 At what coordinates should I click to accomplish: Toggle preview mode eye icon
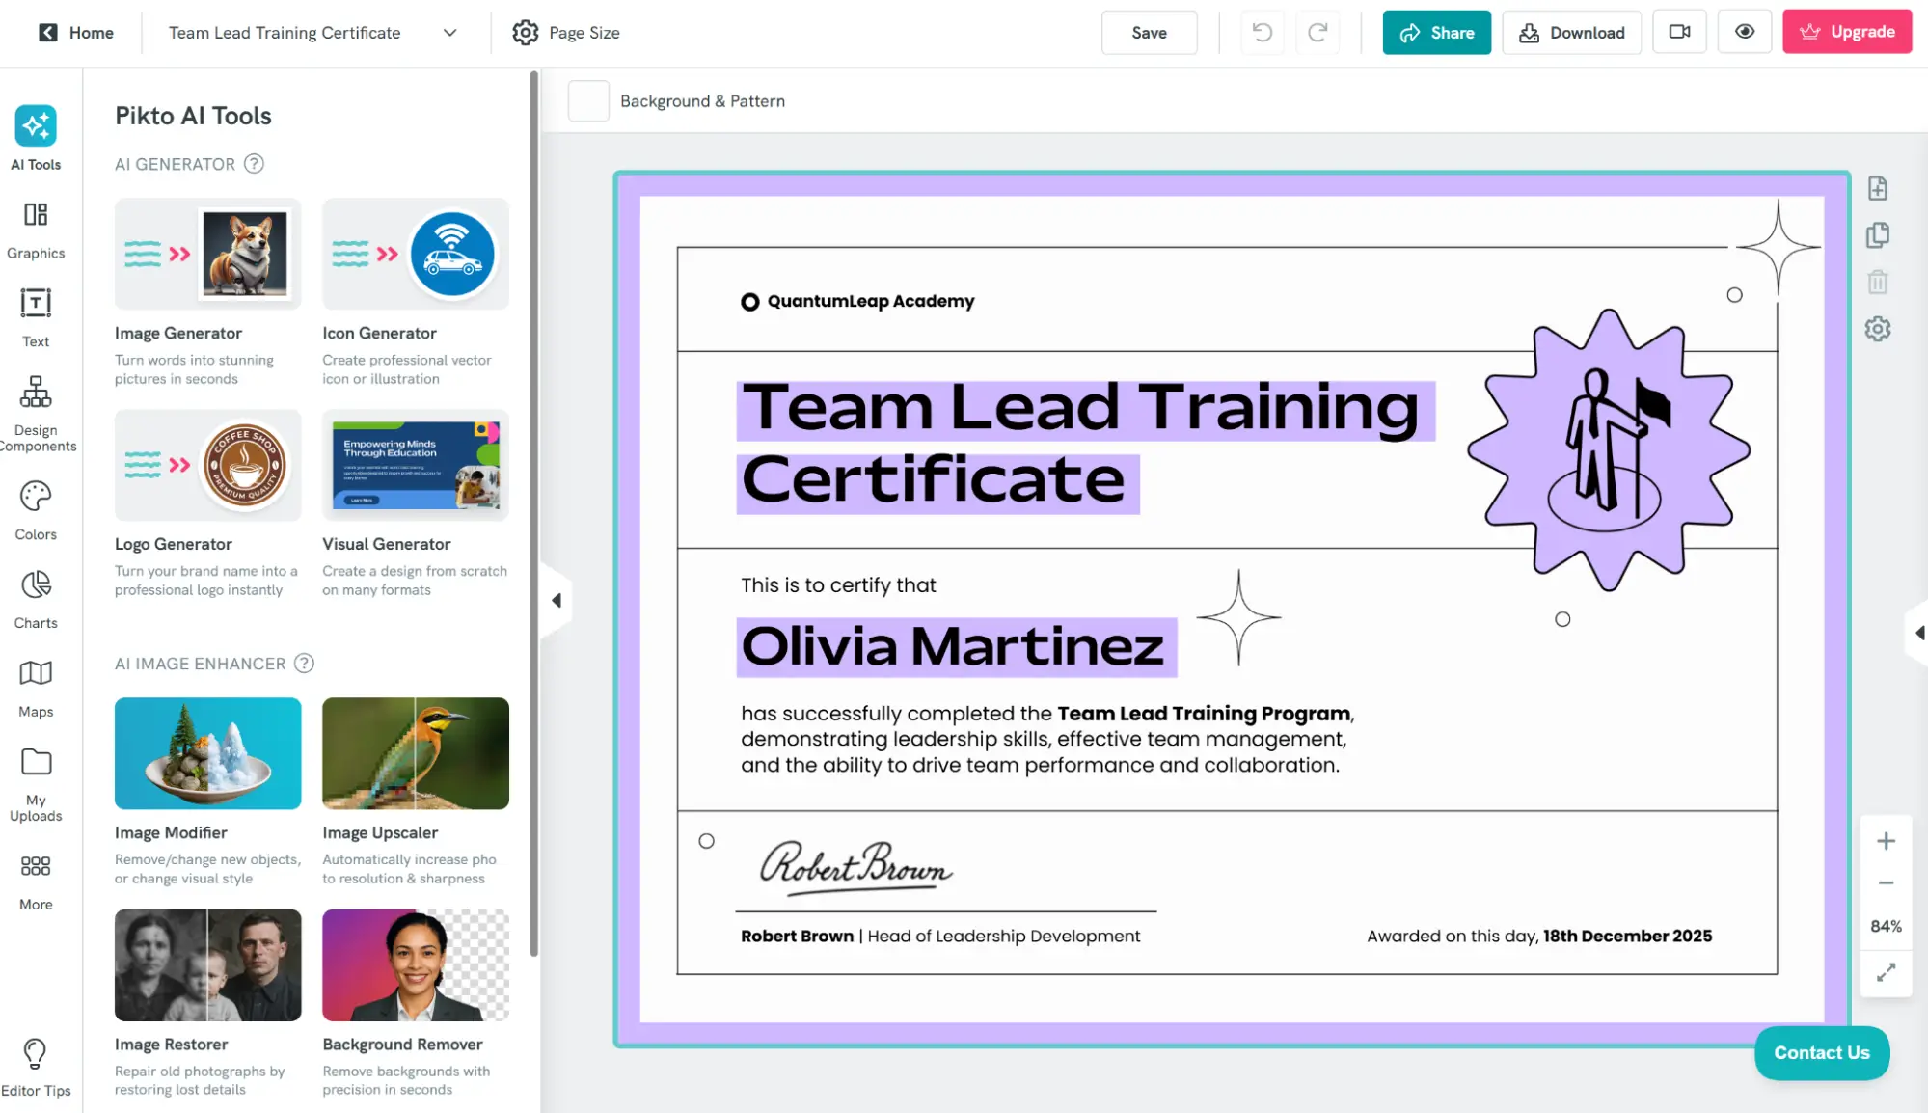(1744, 32)
